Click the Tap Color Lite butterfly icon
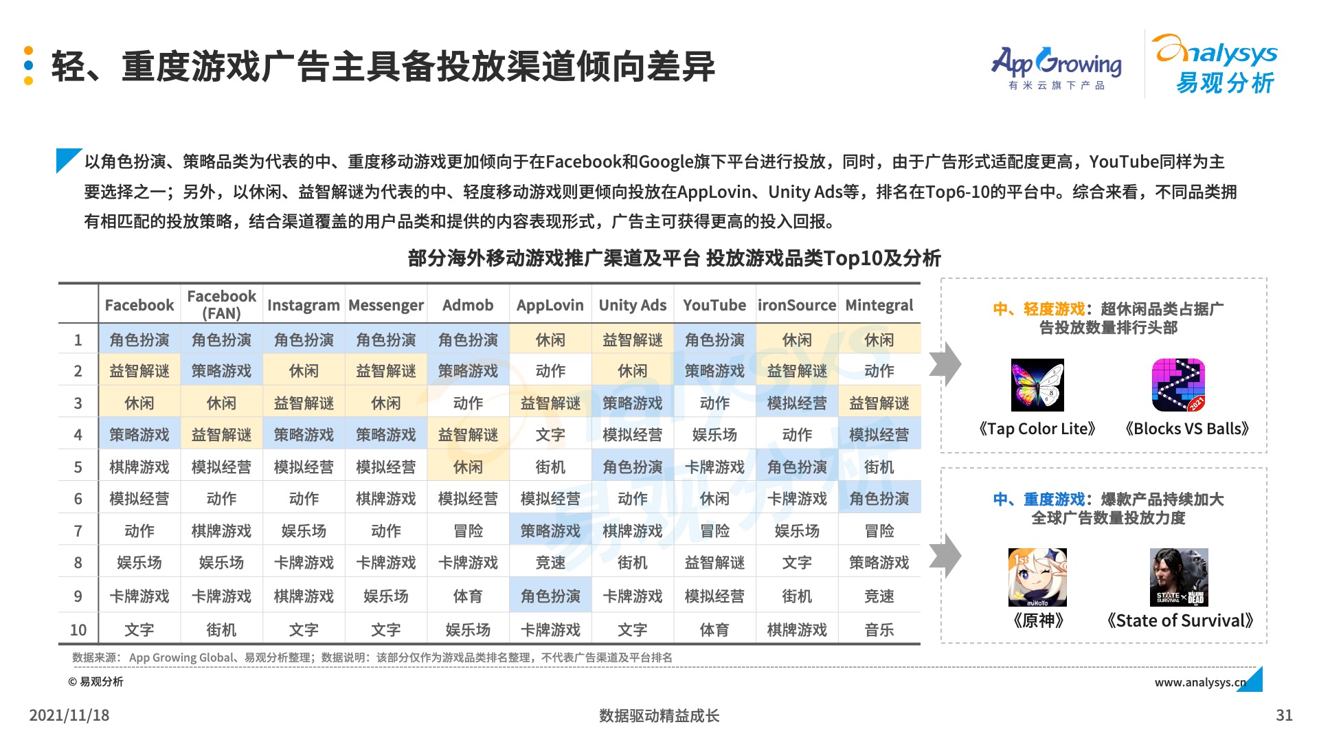This screenshot has width=1319, height=742. [x=1037, y=385]
